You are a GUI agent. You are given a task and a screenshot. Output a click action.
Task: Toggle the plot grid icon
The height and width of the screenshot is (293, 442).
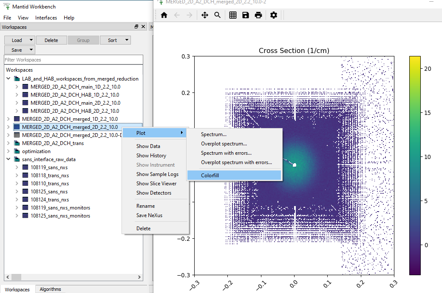[x=233, y=15]
